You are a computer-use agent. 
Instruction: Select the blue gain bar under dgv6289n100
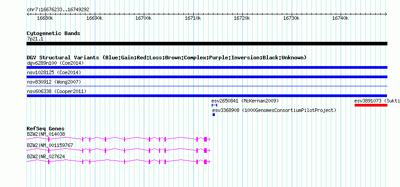[207, 67]
